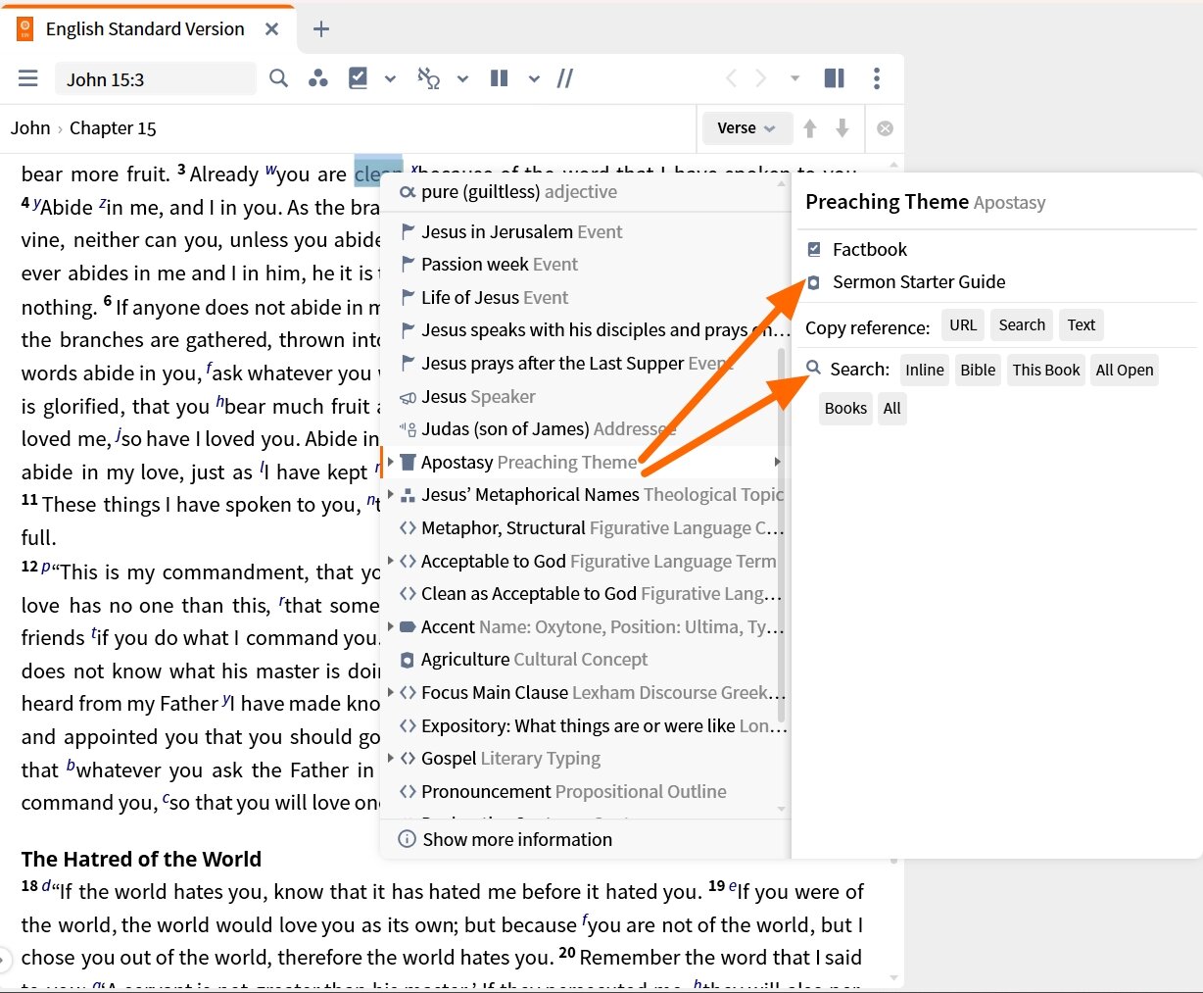Screen dimensions: 1203x993
Task: Copy reference as URL
Action: click(x=963, y=325)
